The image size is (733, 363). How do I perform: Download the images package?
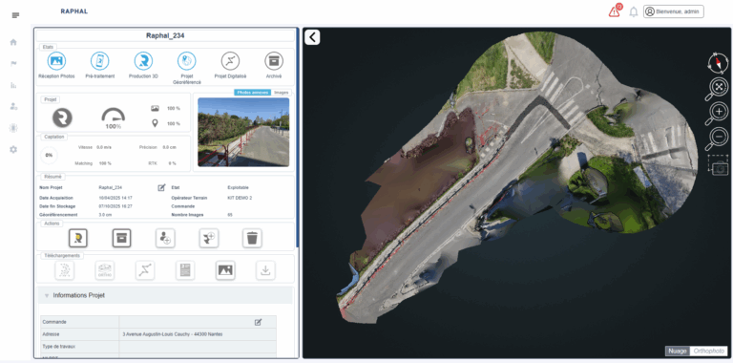[x=225, y=270]
